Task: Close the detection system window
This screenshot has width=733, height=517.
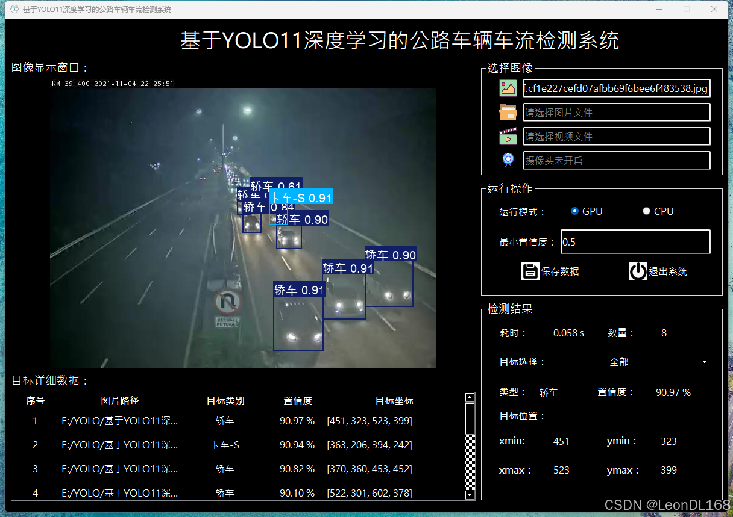Action: coord(714,9)
